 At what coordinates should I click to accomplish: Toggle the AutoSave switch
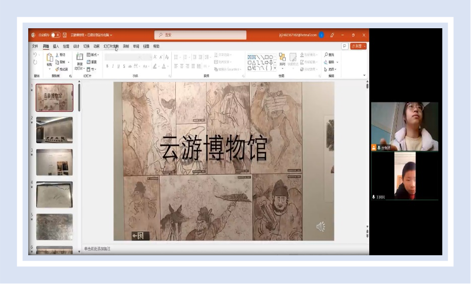tap(55, 35)
